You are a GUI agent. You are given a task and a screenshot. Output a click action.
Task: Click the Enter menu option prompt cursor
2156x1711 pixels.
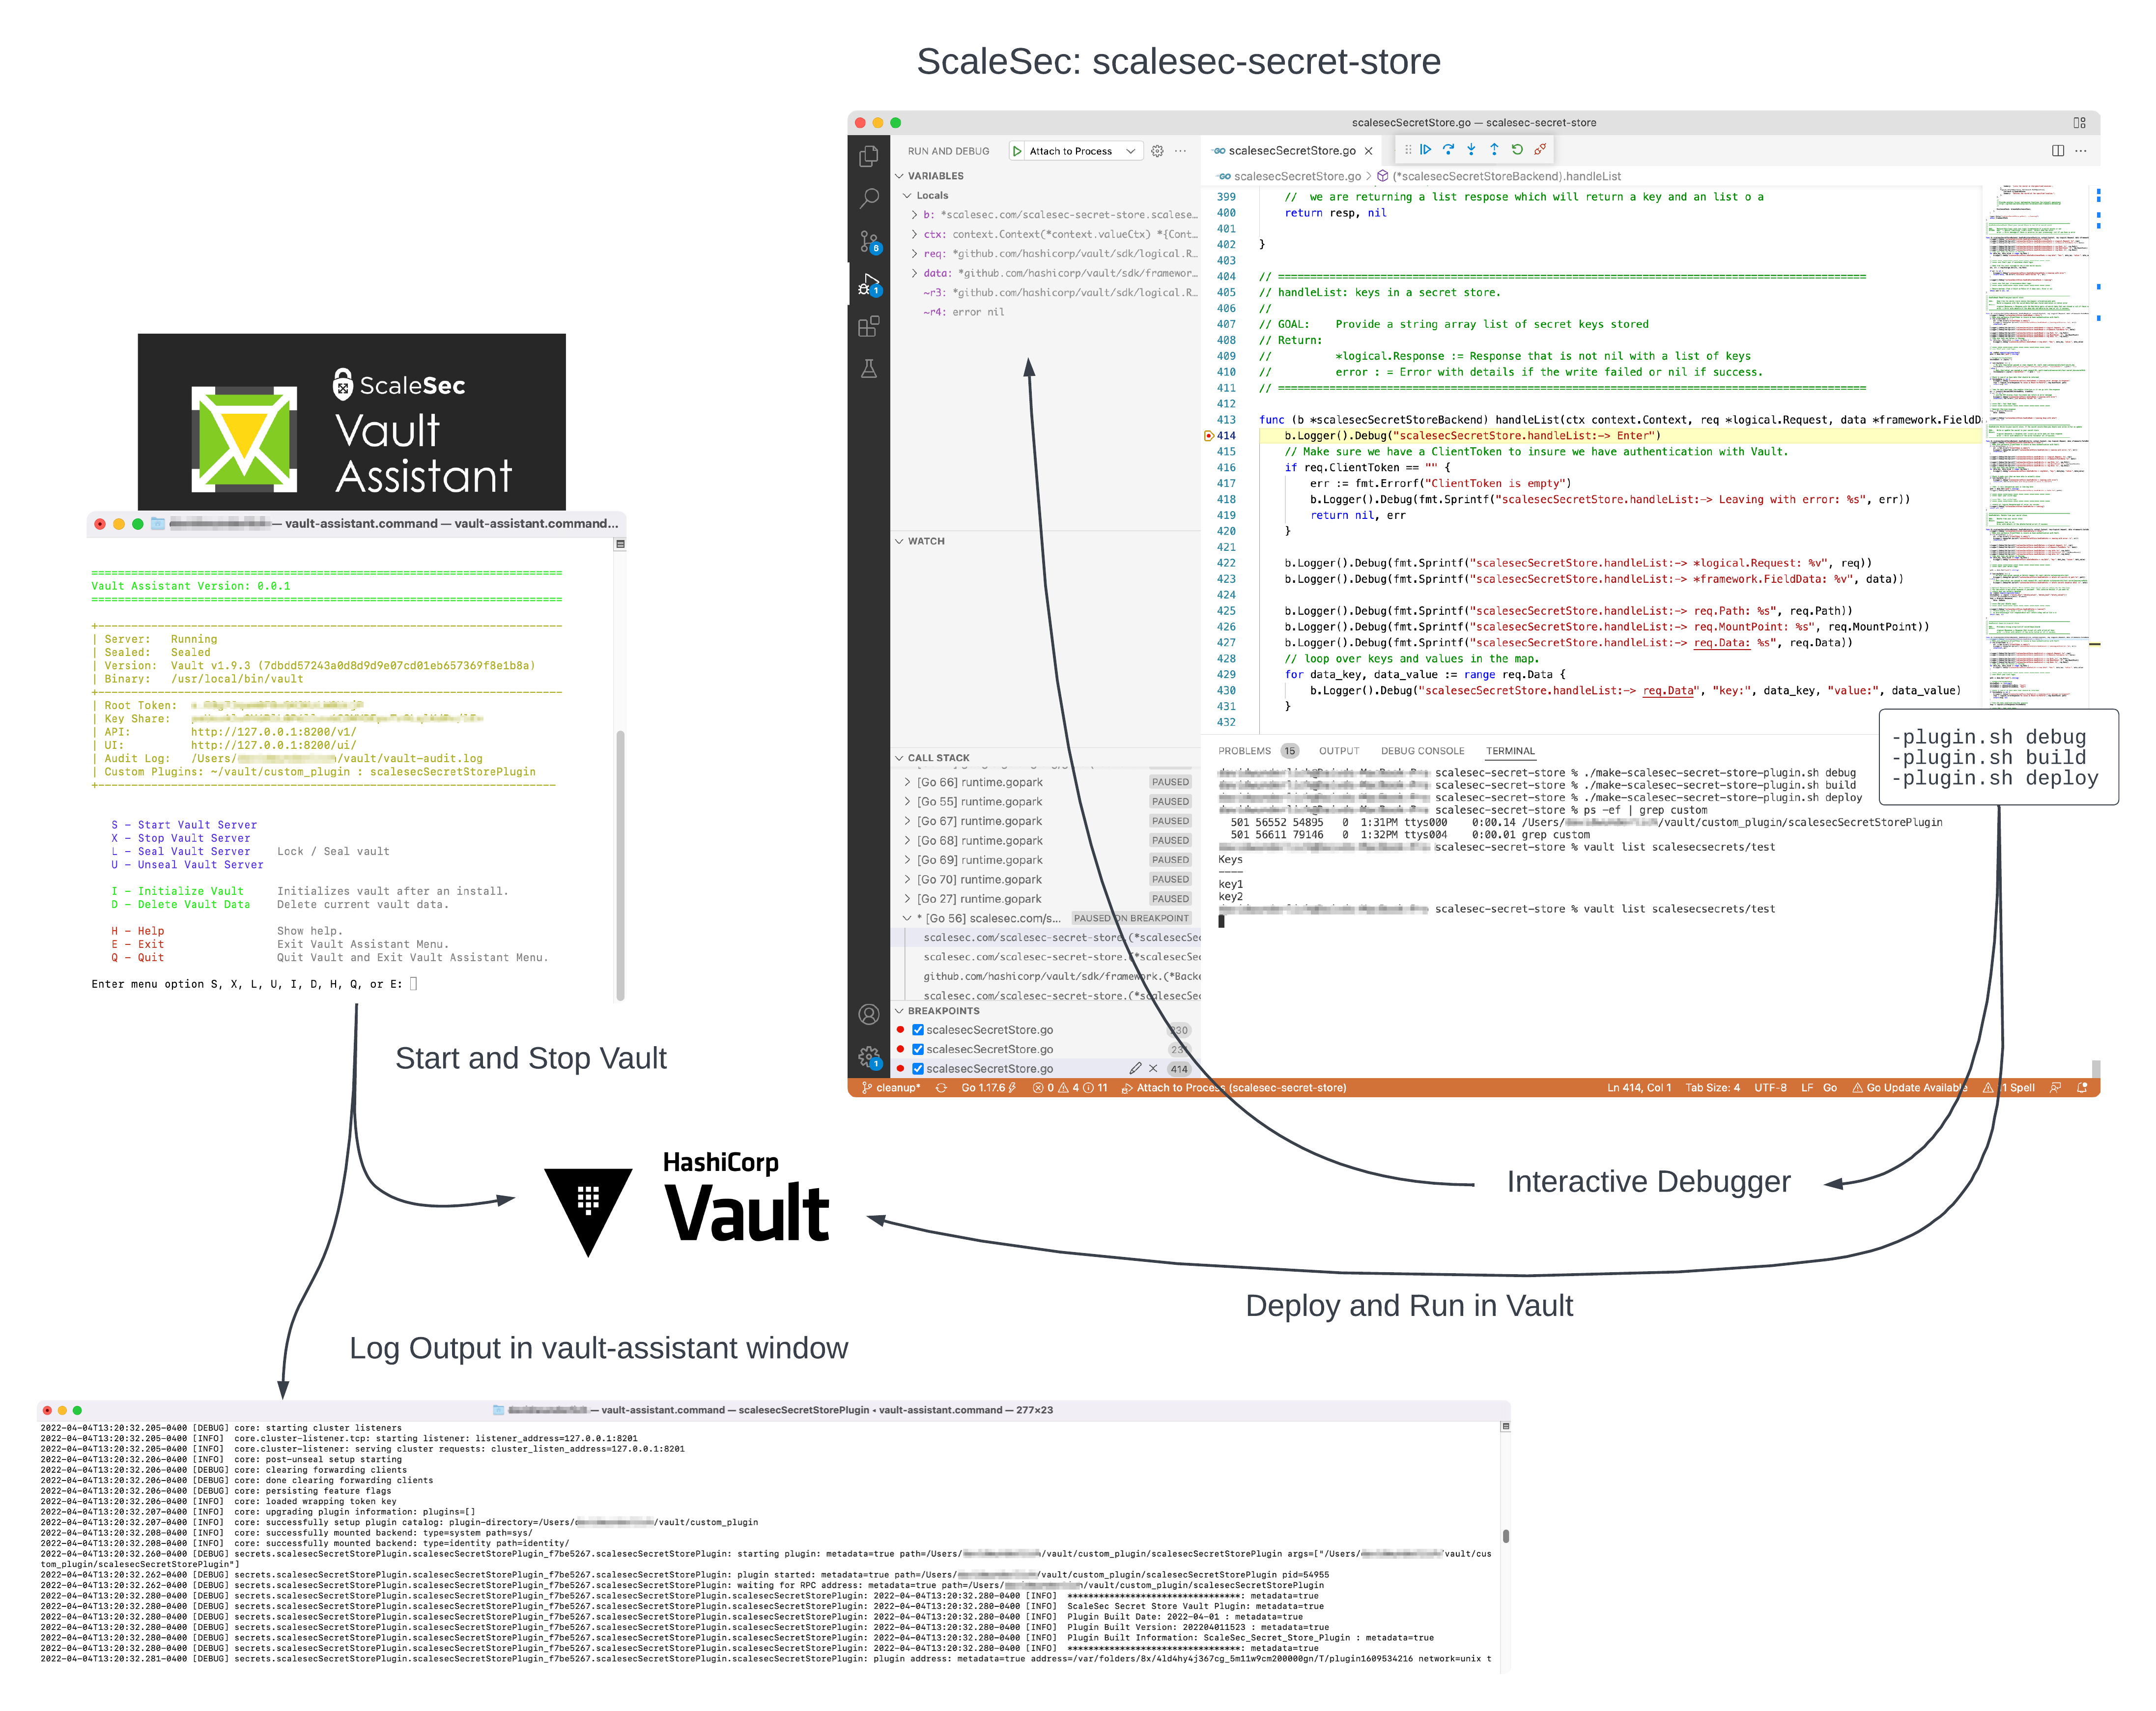point(414,984)
